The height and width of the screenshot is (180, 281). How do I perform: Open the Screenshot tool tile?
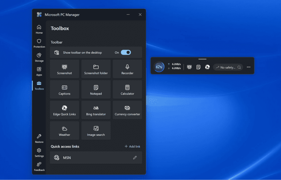[x=64, y=69]
